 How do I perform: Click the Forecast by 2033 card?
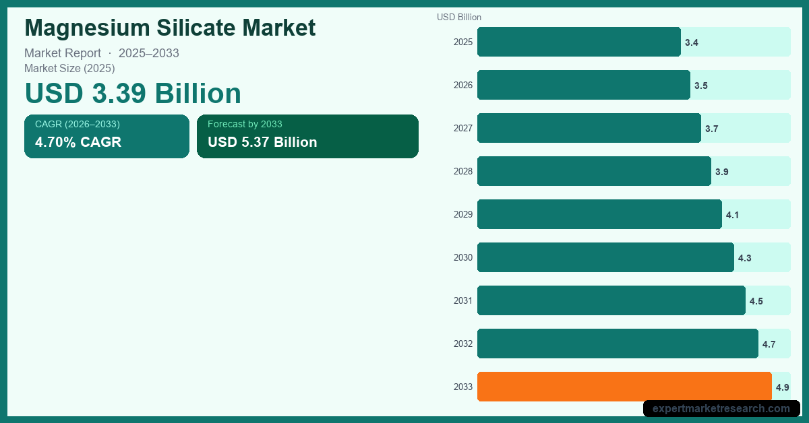307,136
